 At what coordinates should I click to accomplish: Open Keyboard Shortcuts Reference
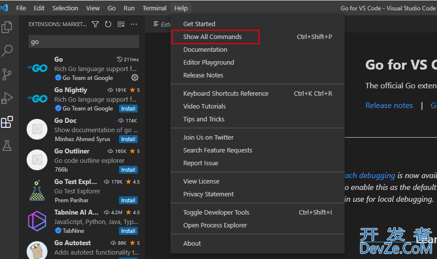257,94
